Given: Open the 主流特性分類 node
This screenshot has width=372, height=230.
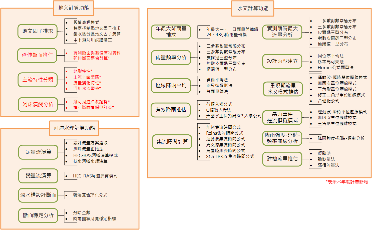Looking at the screenshot, I should [38, 80].
